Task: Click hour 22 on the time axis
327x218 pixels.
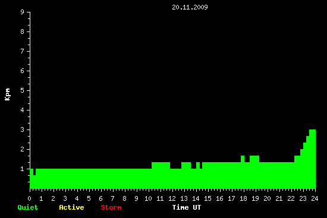Action: pos(291,198)
